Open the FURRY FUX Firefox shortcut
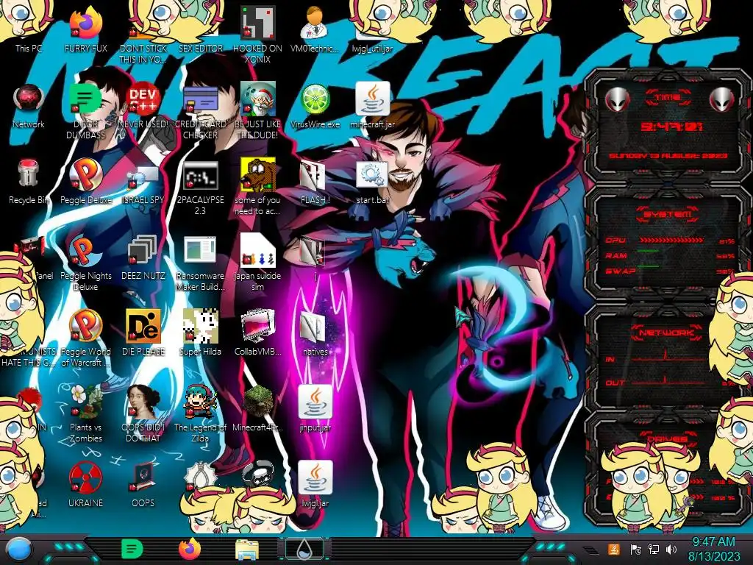 coord(85,29)
